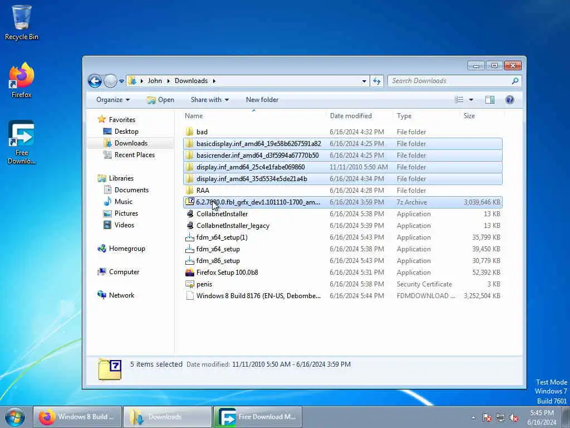
Task: Select fdm_x64_setup(1) installer icon
Action: point(189,237)
